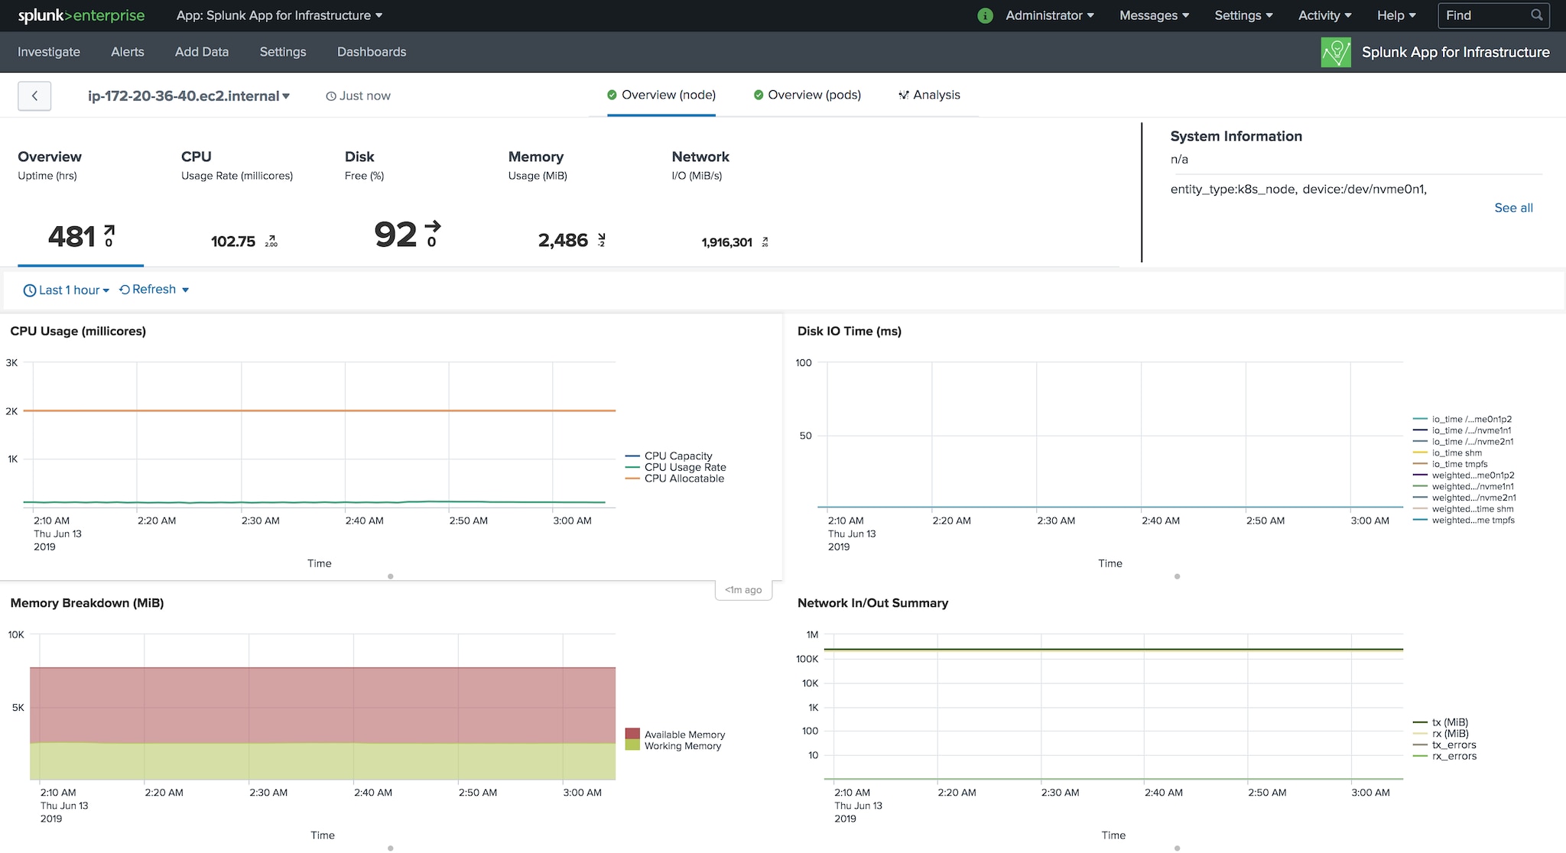Open the Activity menu
The height and width of the screenshot is (853, 1566).
point(1324,15)
